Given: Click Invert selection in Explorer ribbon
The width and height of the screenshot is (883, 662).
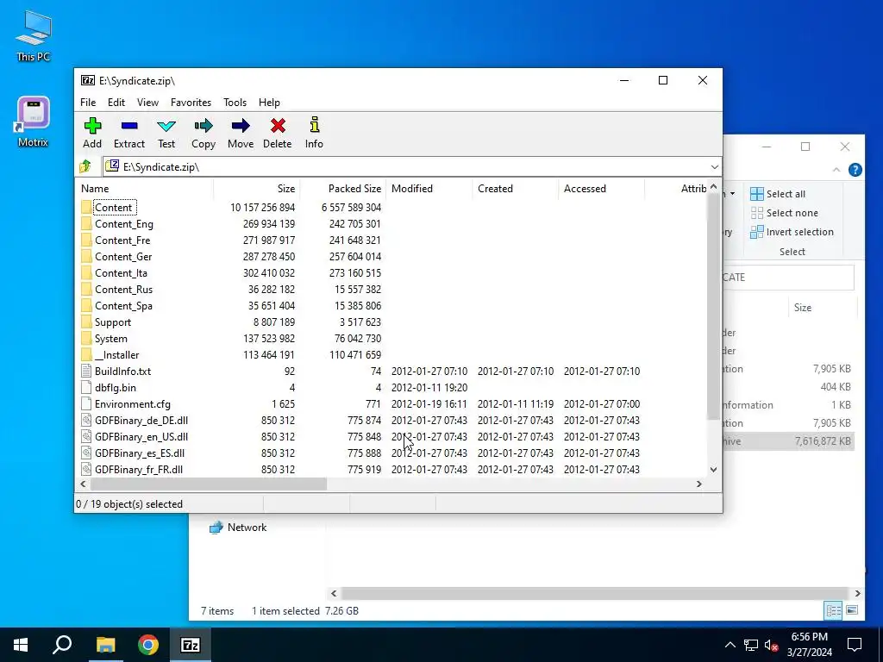Looking at the screenshot, I should pyautogui.click(x=792, y=232).
